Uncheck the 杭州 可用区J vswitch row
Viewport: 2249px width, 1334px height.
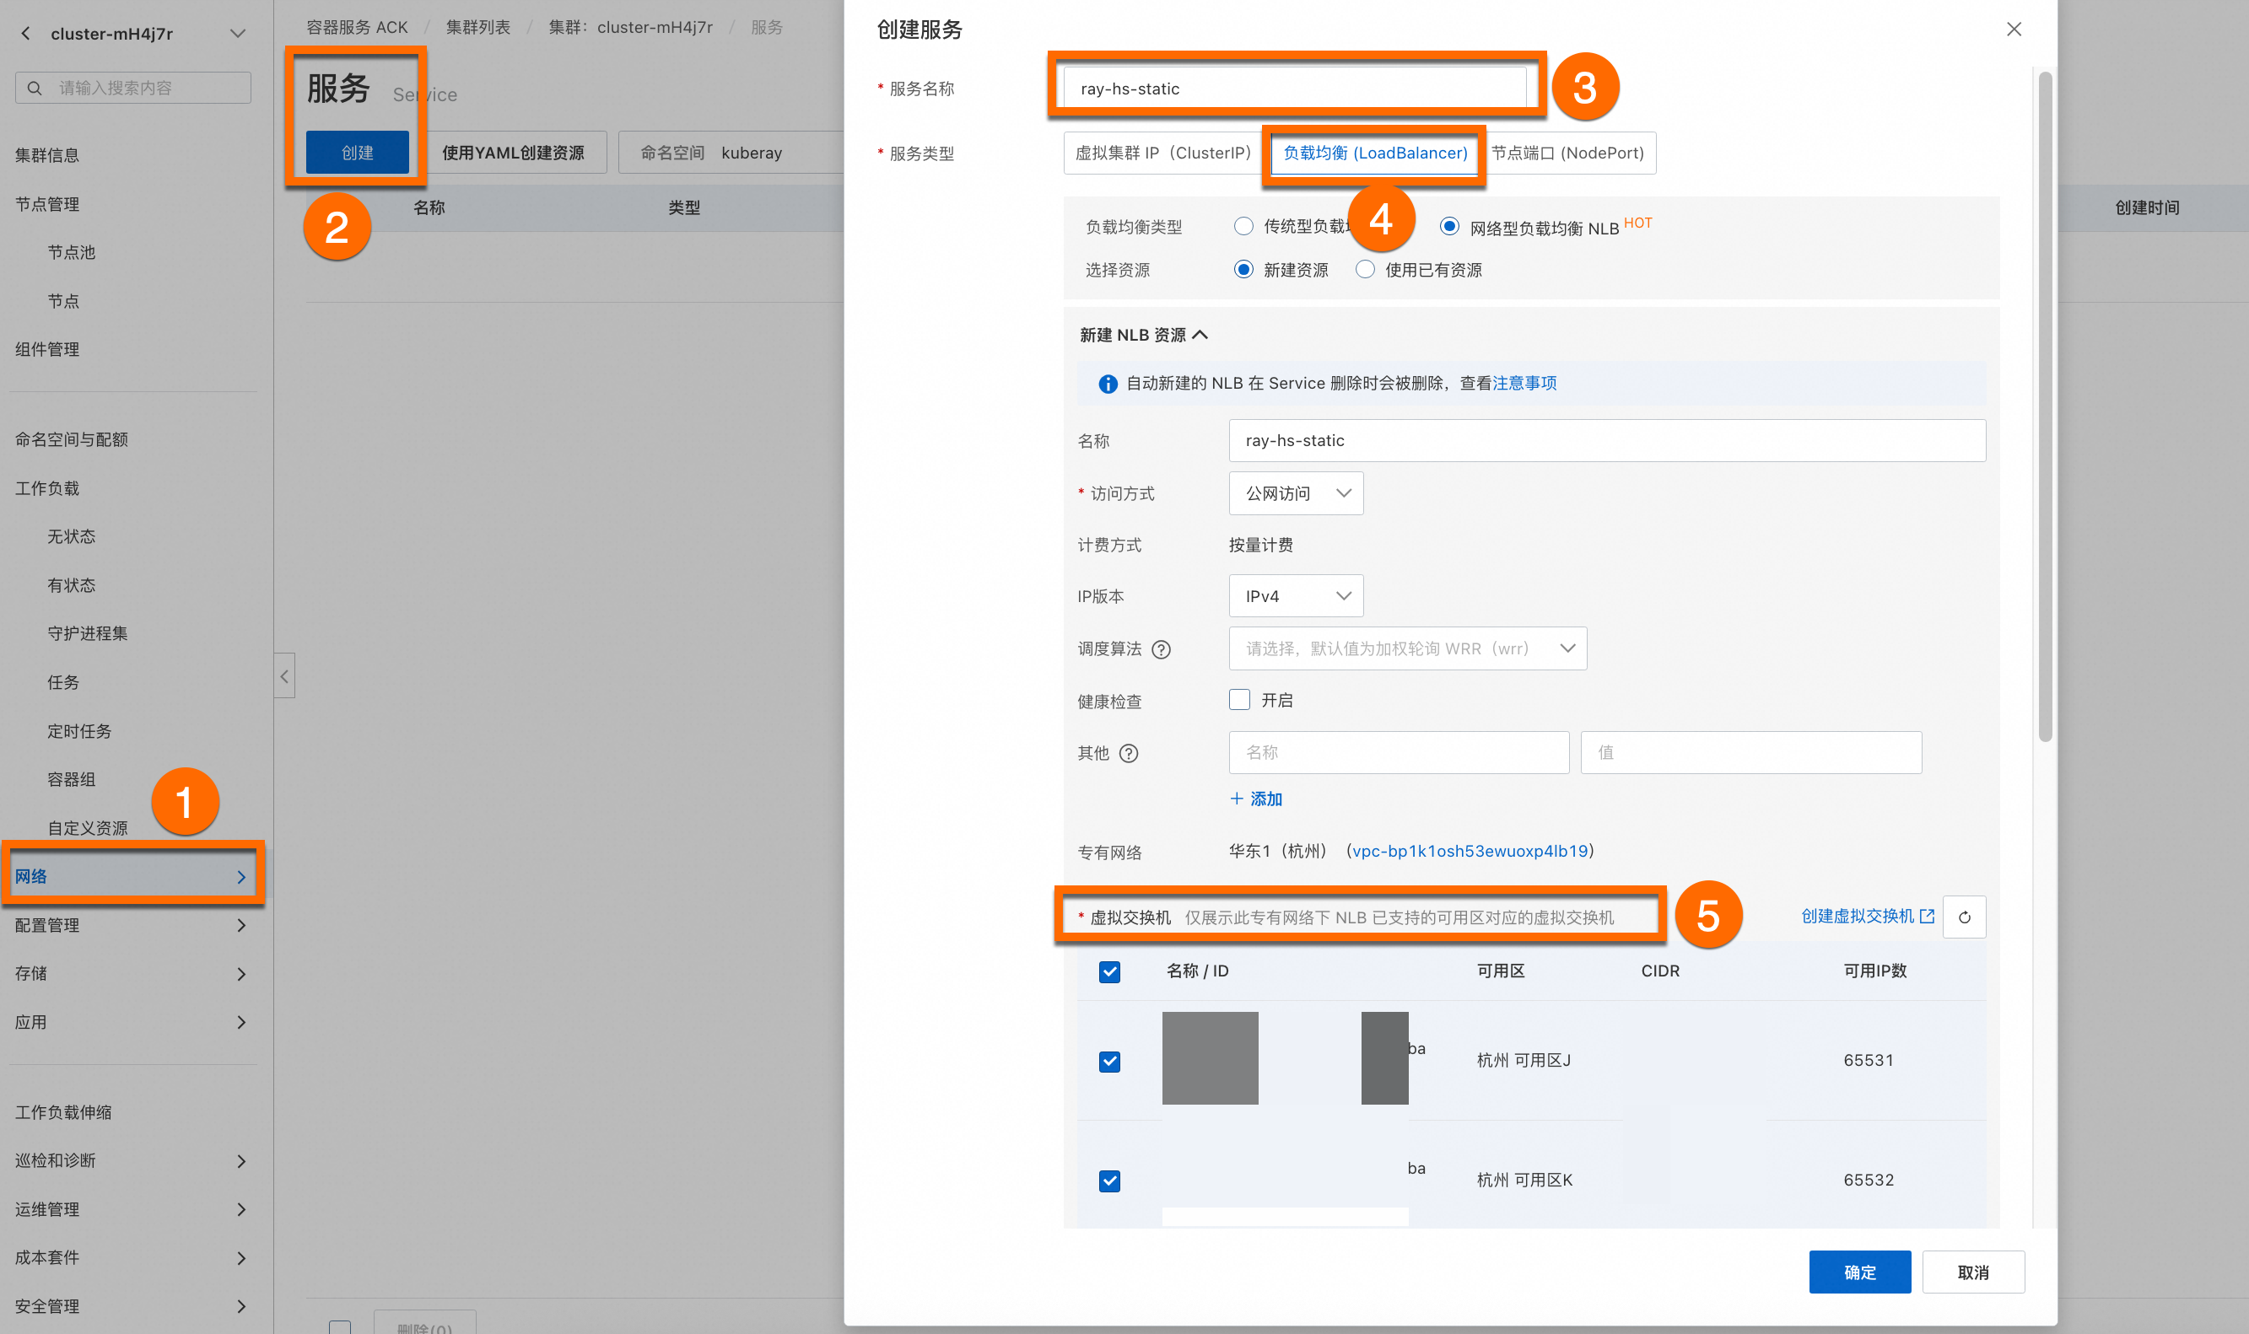(x=1109, y=1062)
